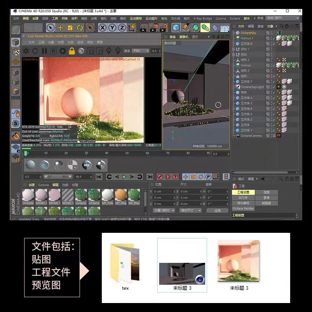Add a cube primitive from toolbar
Image resolution: width=312 pixels, height=312 pixels.
point(176,28)
